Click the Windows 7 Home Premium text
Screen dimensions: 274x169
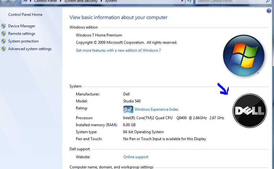point(99,35)
